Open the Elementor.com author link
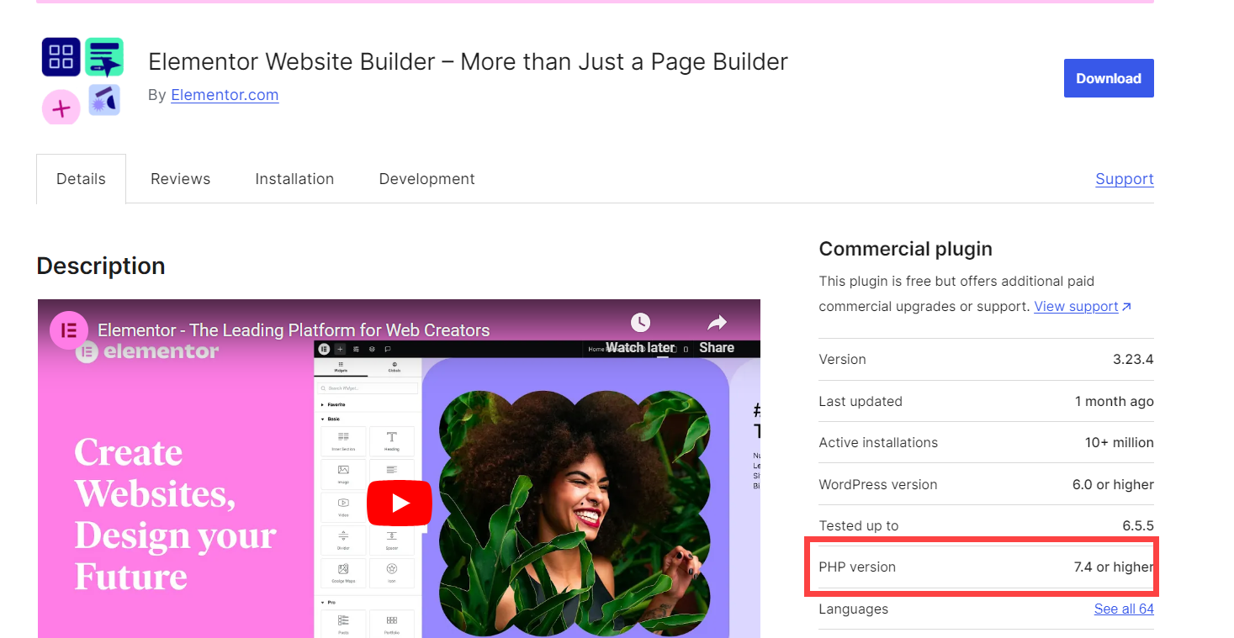This screenshot has height=638, width=1234. click(x=225, y=95)
